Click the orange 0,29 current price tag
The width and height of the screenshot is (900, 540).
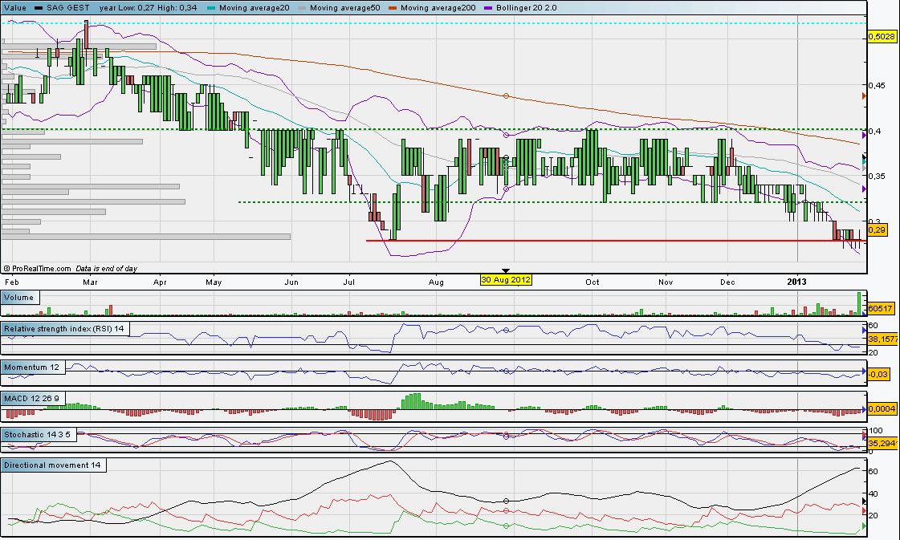[x=877, y=230]
